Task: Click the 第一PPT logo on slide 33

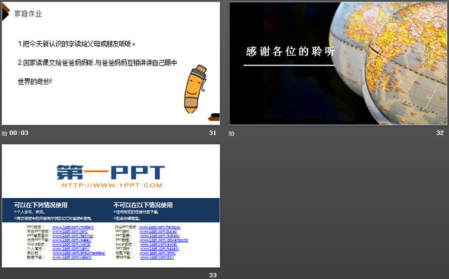Action: (111, 172)
